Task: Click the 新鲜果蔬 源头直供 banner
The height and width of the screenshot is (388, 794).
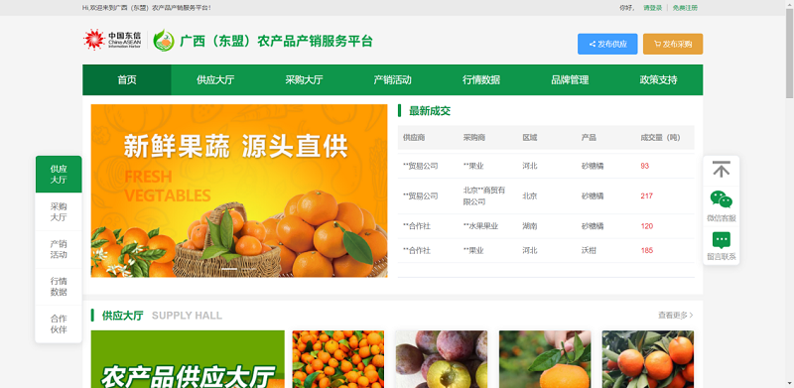Action: pos(239,191)
